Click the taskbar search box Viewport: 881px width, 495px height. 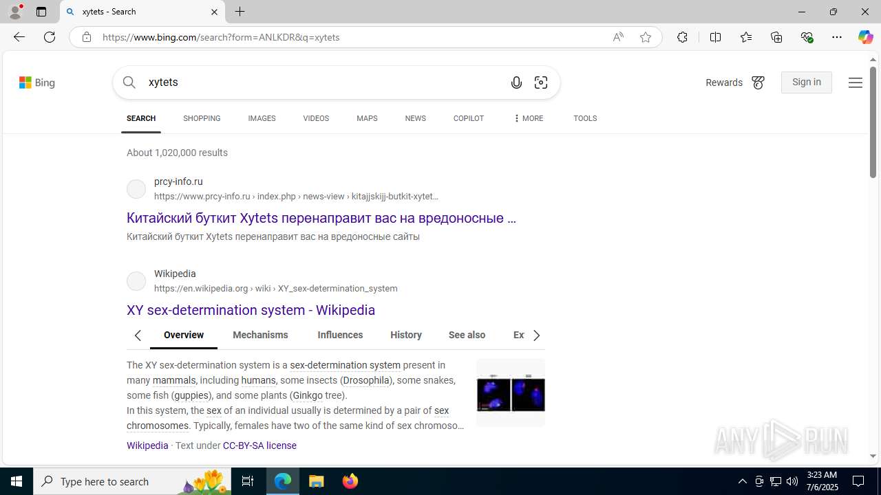tap(132, 481)
